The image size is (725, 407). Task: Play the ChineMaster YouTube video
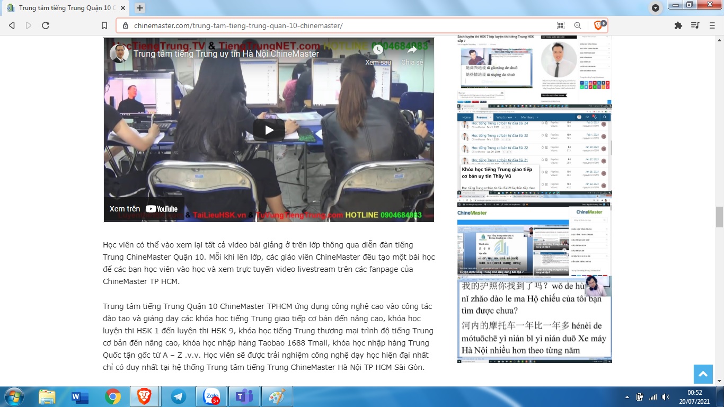coord(269,130)
